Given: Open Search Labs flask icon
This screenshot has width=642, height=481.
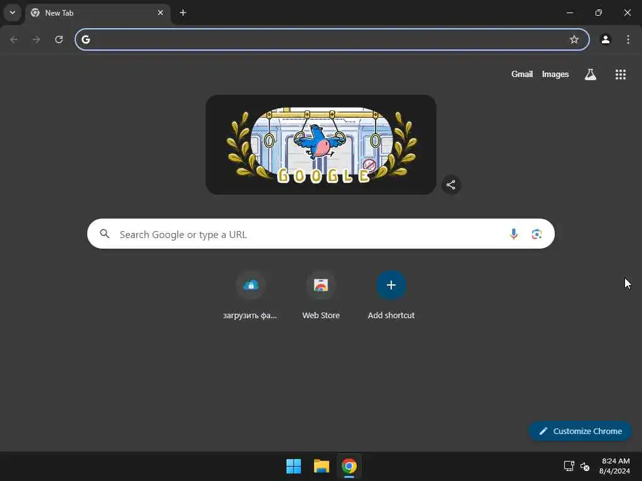Looking at the screenshot, I should click(591, 74).
